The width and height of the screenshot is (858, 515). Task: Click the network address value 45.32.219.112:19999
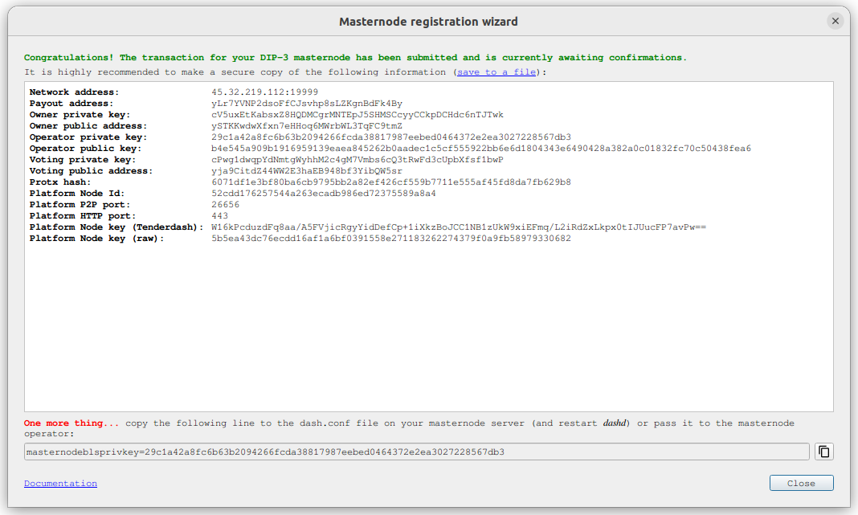click(x=264, y=92)
